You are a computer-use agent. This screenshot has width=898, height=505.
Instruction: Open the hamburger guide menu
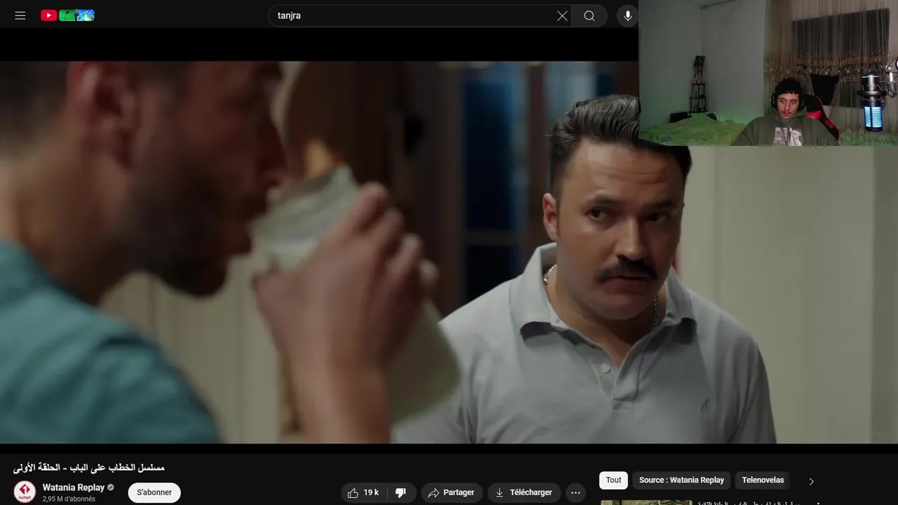(20, 15)
